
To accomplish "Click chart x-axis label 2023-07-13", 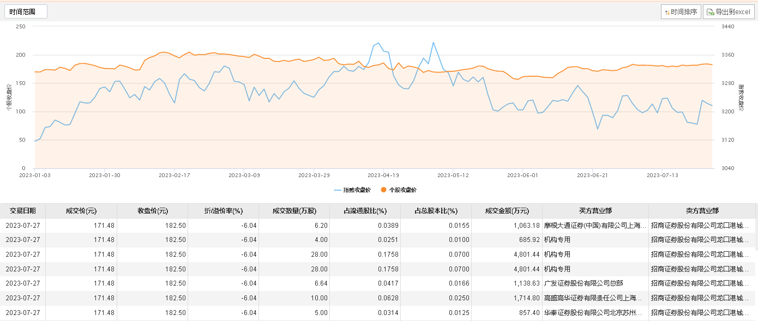I will (x=662, y=175).
